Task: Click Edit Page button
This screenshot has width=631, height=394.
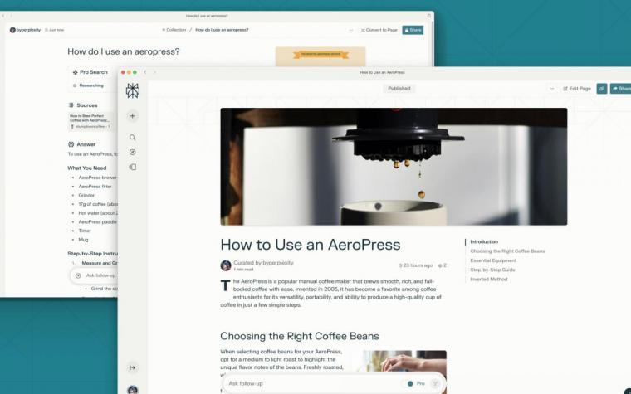Action: tap(577, 89)
